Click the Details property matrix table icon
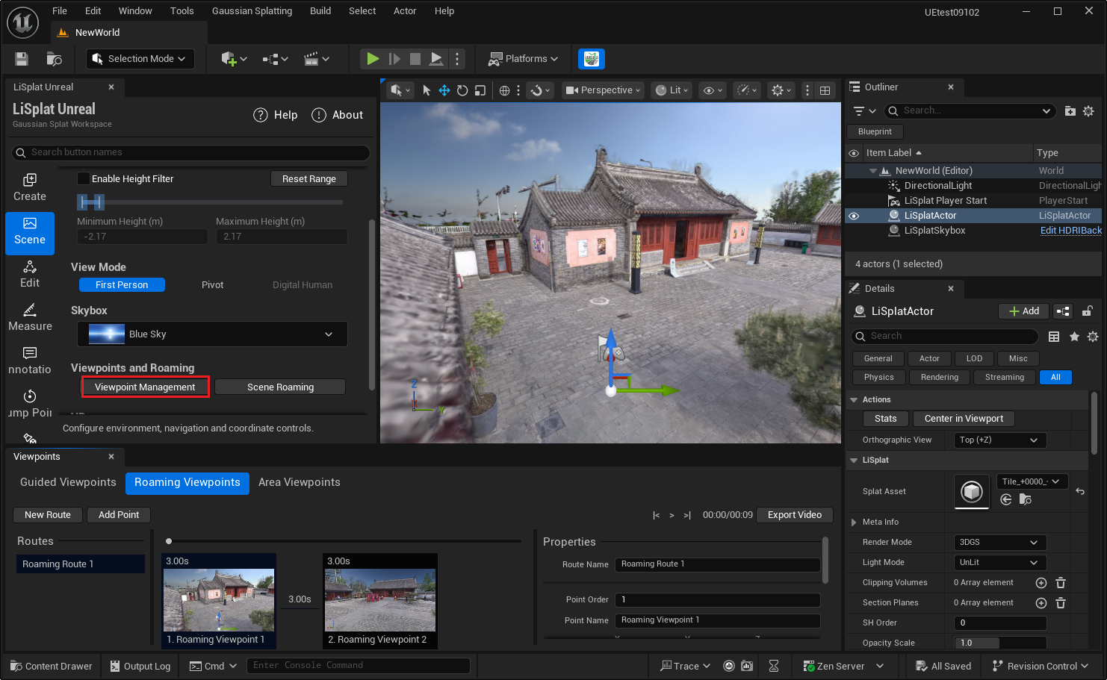The width and height of the screenshot is (1107, 680). (1054, 337)
